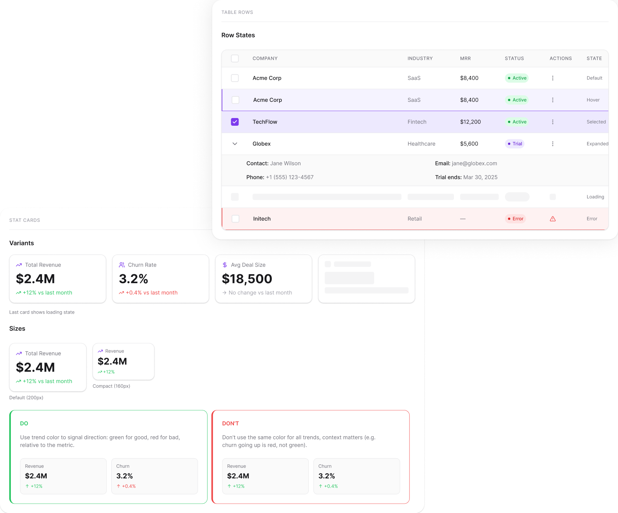The image size is (618, 513).
Task: Uncheck the TechFlow row checkbox
Action: point(235,122)
